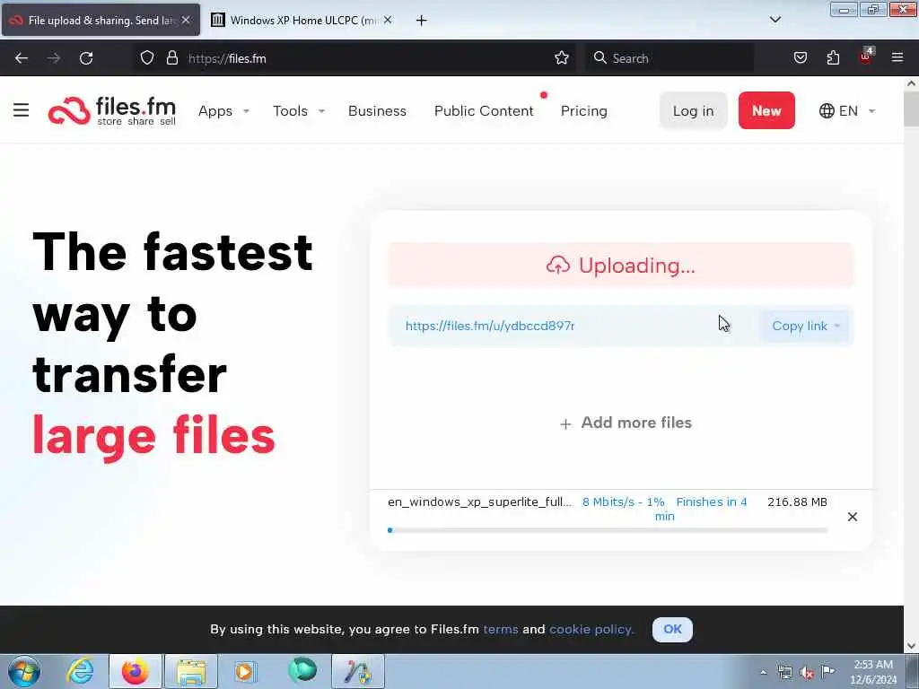Open the list all tabs chevron

pos(775,20)
